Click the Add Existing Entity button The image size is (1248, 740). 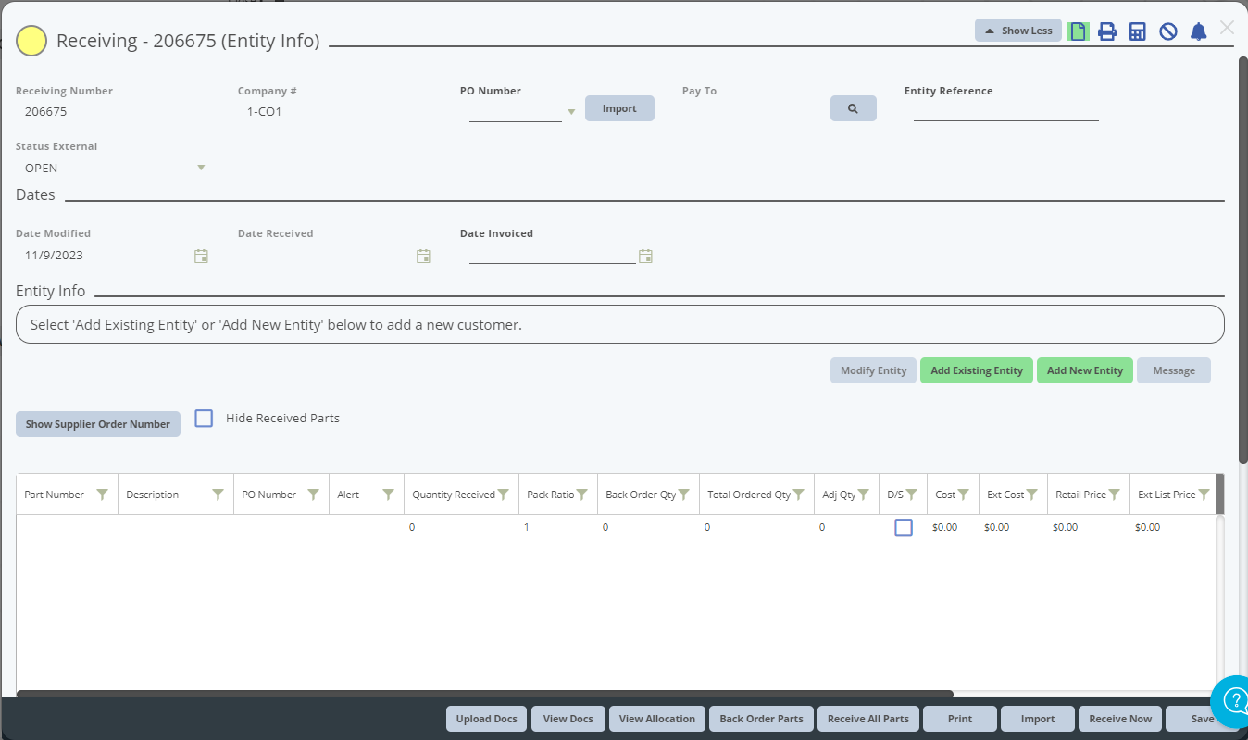tap(976, 370)
